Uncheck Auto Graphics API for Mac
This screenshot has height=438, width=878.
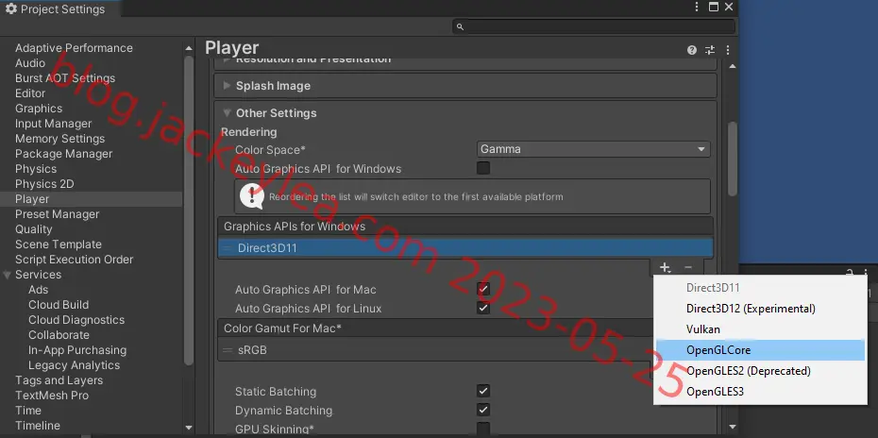point(482,290)
